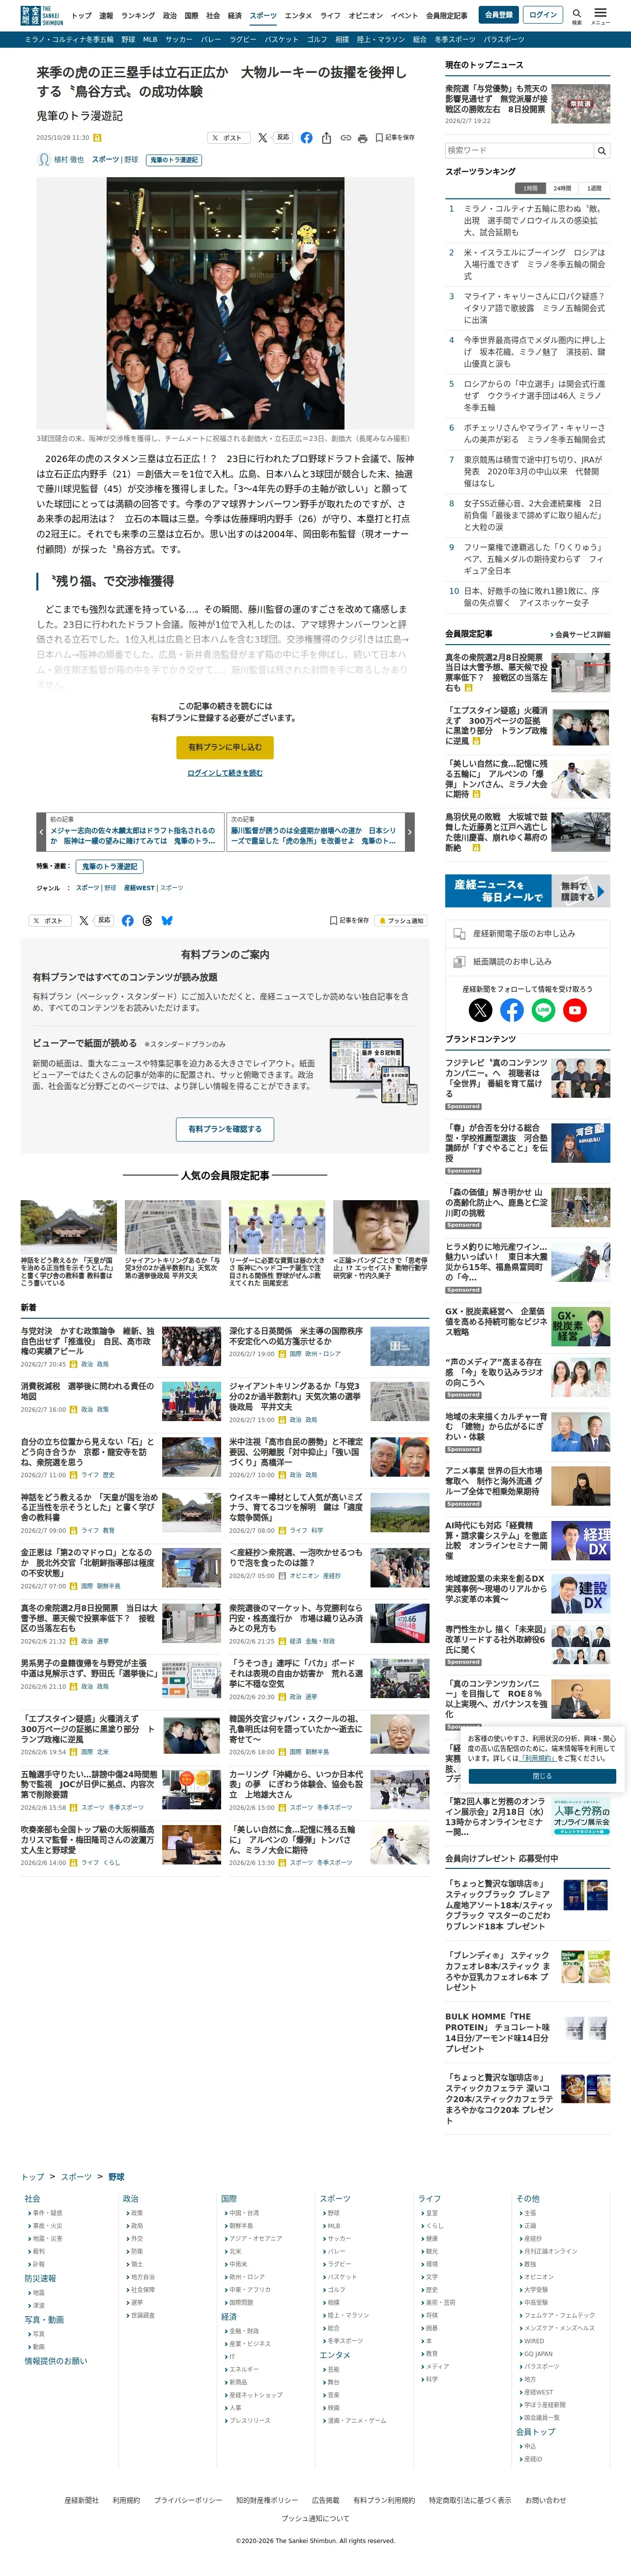Open footer プッシュ通知について link
This screenshot has height=2576, width=631.
[315, 2519]
